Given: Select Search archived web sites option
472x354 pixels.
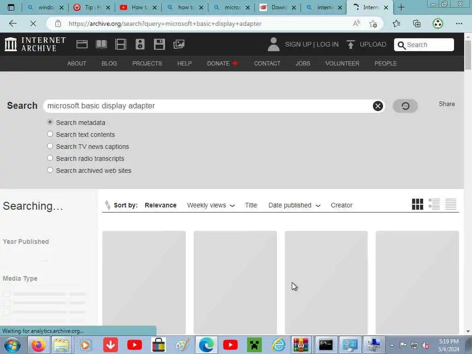Looking at the screenshot, I should [x=50, y=171].
